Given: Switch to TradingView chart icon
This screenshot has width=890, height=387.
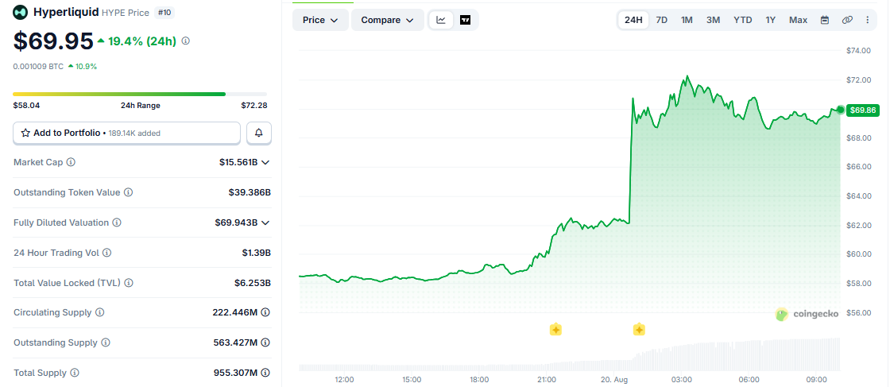Looking at the screenshot, I should 465,20.
